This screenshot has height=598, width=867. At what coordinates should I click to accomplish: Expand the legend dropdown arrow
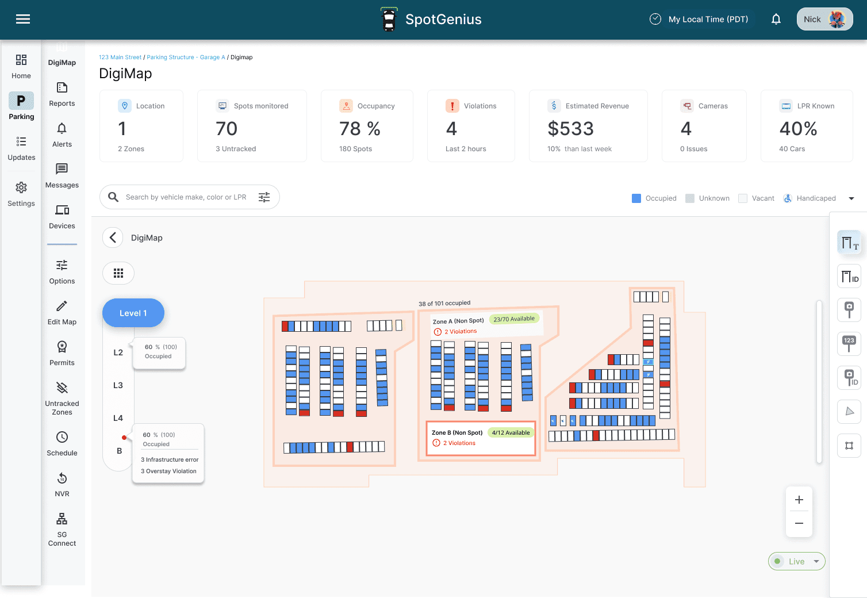pos(851,198)
